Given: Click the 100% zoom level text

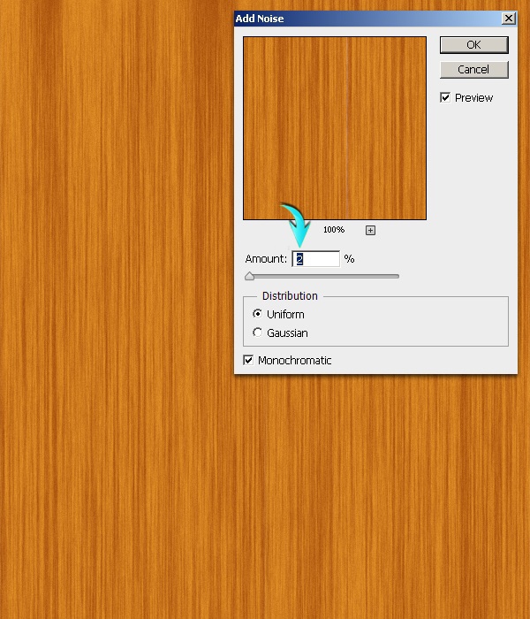Looking at the screenshot, I should coord(334,230).
